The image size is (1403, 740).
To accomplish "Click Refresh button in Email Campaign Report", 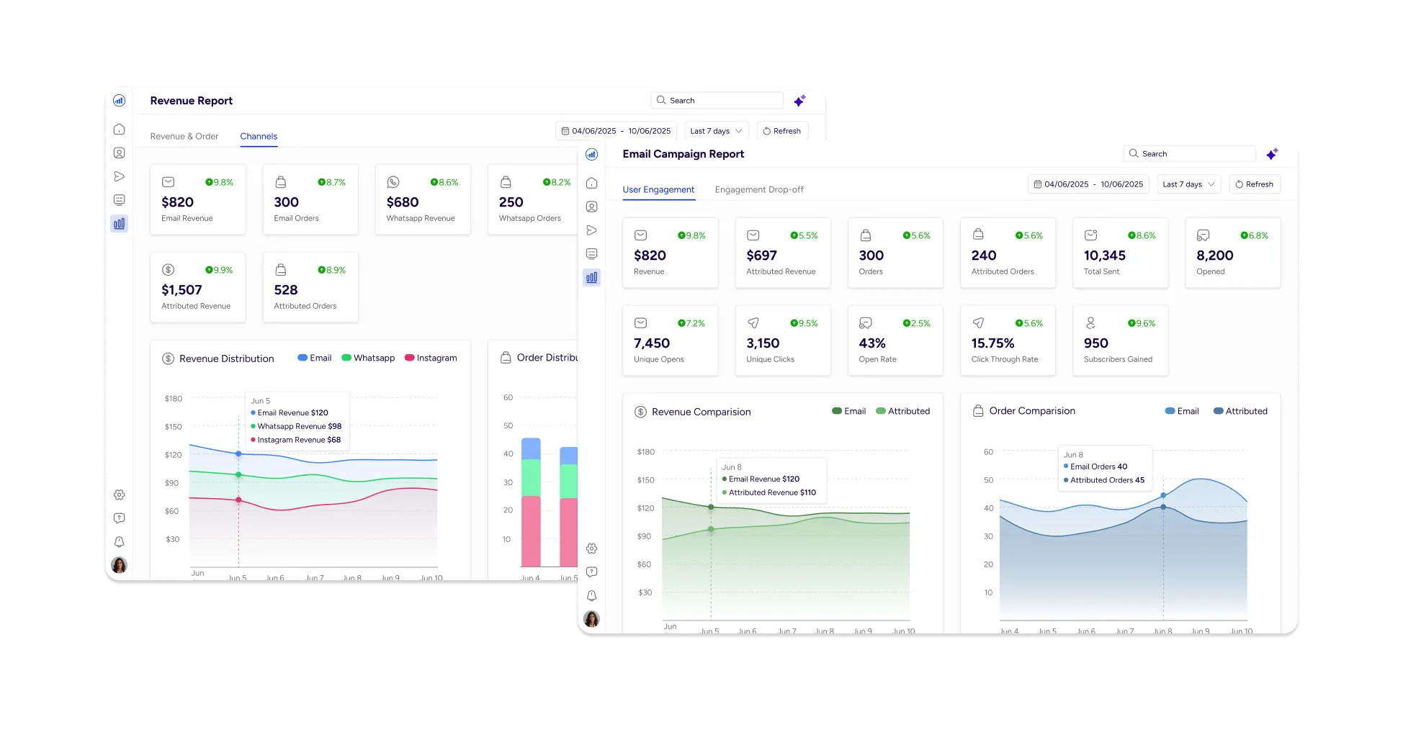I will (x=1254, y=184).
